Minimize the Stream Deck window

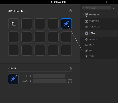click(x=101, y=2)
